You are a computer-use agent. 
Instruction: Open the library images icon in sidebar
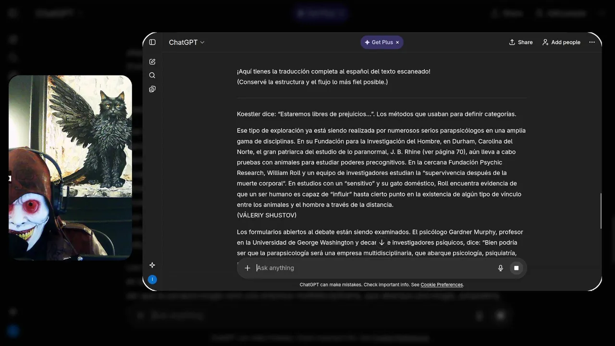click(x=152, y=89)
